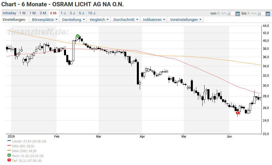Click the red T icon in legend
The image size is (272, 165).
[9, 160]
